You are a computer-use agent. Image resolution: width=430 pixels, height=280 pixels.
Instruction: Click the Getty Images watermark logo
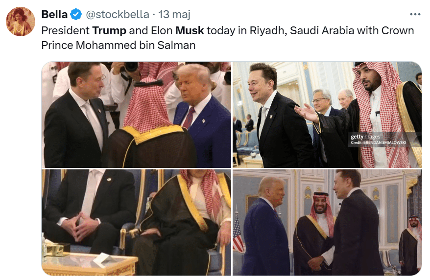tap(365, 137)
